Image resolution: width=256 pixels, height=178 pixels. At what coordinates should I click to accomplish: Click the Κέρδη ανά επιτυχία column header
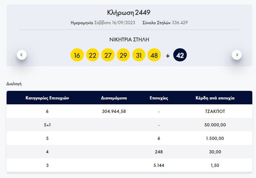[x=215, y=98]
